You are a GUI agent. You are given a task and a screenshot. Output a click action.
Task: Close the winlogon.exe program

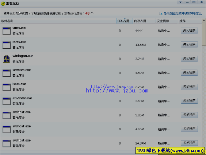pyautogui.click(x=189, y=59)
